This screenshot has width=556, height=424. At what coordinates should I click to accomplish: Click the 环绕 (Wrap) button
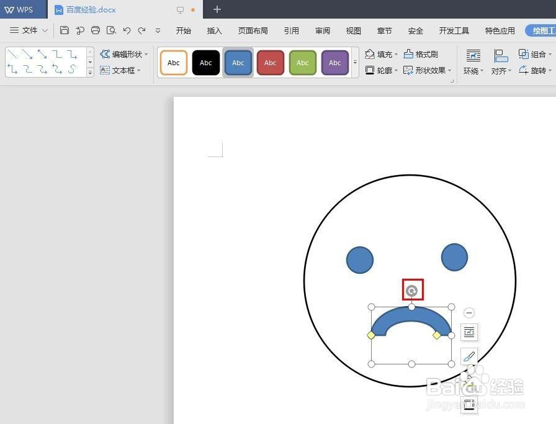[473, 62]
